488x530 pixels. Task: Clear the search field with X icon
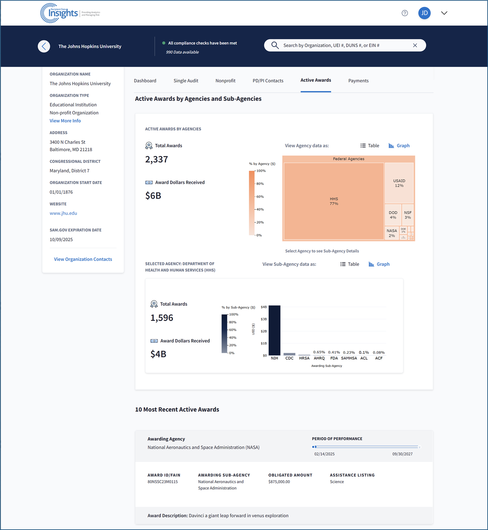tap(415, 45)
